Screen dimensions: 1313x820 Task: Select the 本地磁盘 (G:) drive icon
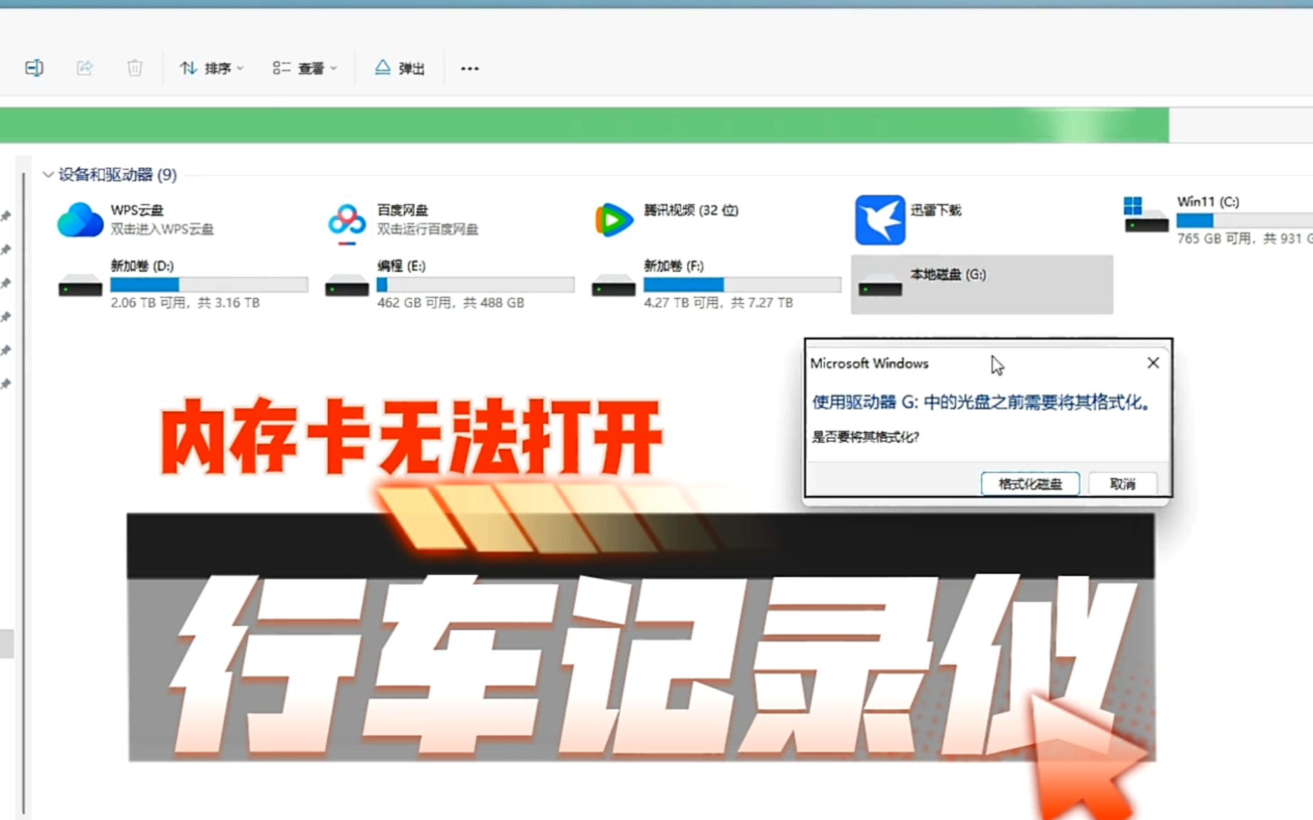[880, 286]
